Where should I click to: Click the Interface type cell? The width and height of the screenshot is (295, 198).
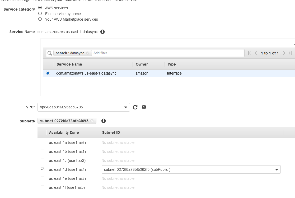(x=174, y=73)
